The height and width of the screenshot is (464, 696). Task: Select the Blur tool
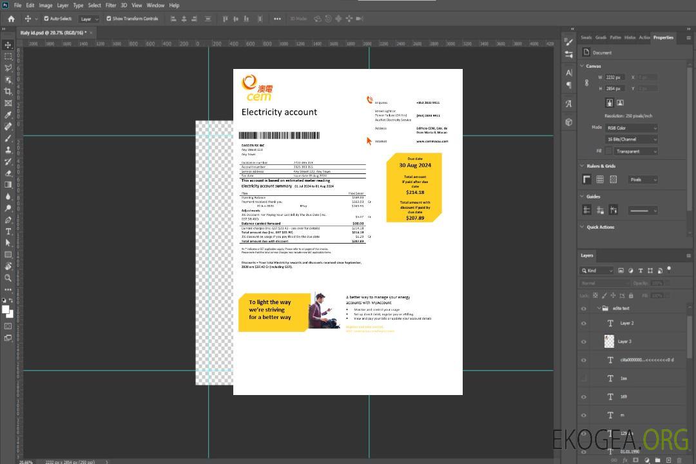(x=8, y=197)
